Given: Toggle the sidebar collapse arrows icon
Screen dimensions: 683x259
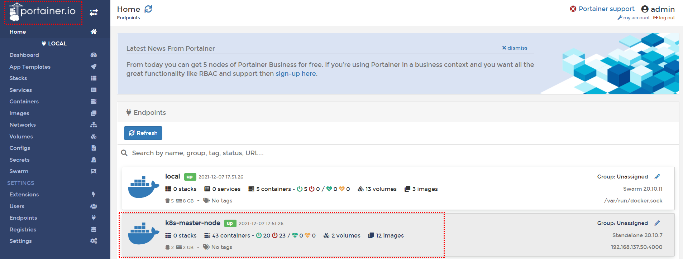Looking at the screenshot, I should click(94, 13).
